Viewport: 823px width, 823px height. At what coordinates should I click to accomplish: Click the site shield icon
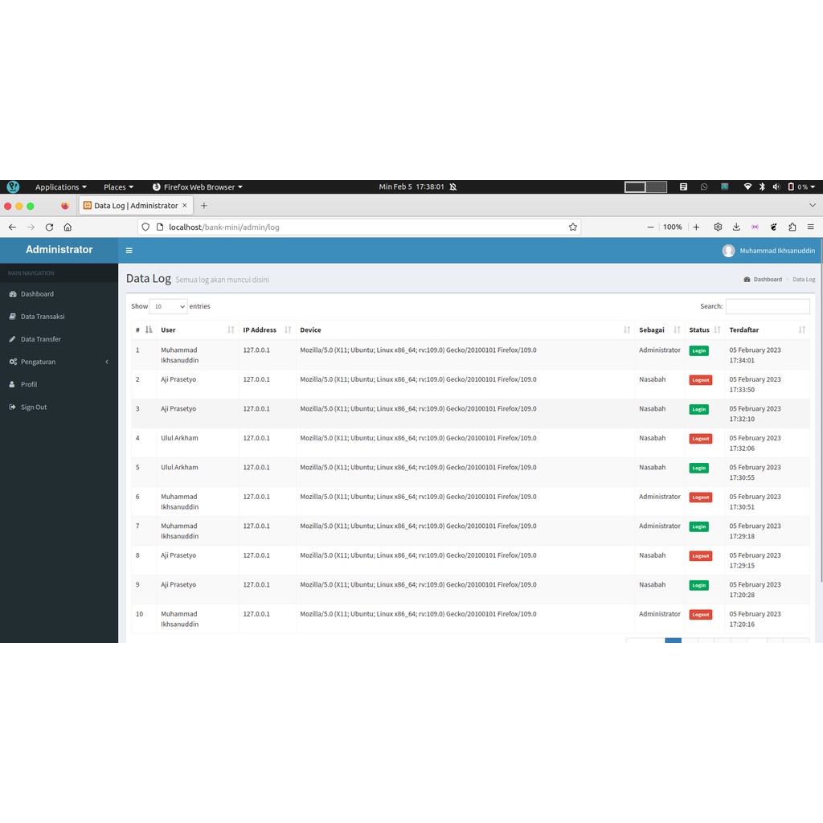(145, 227)
